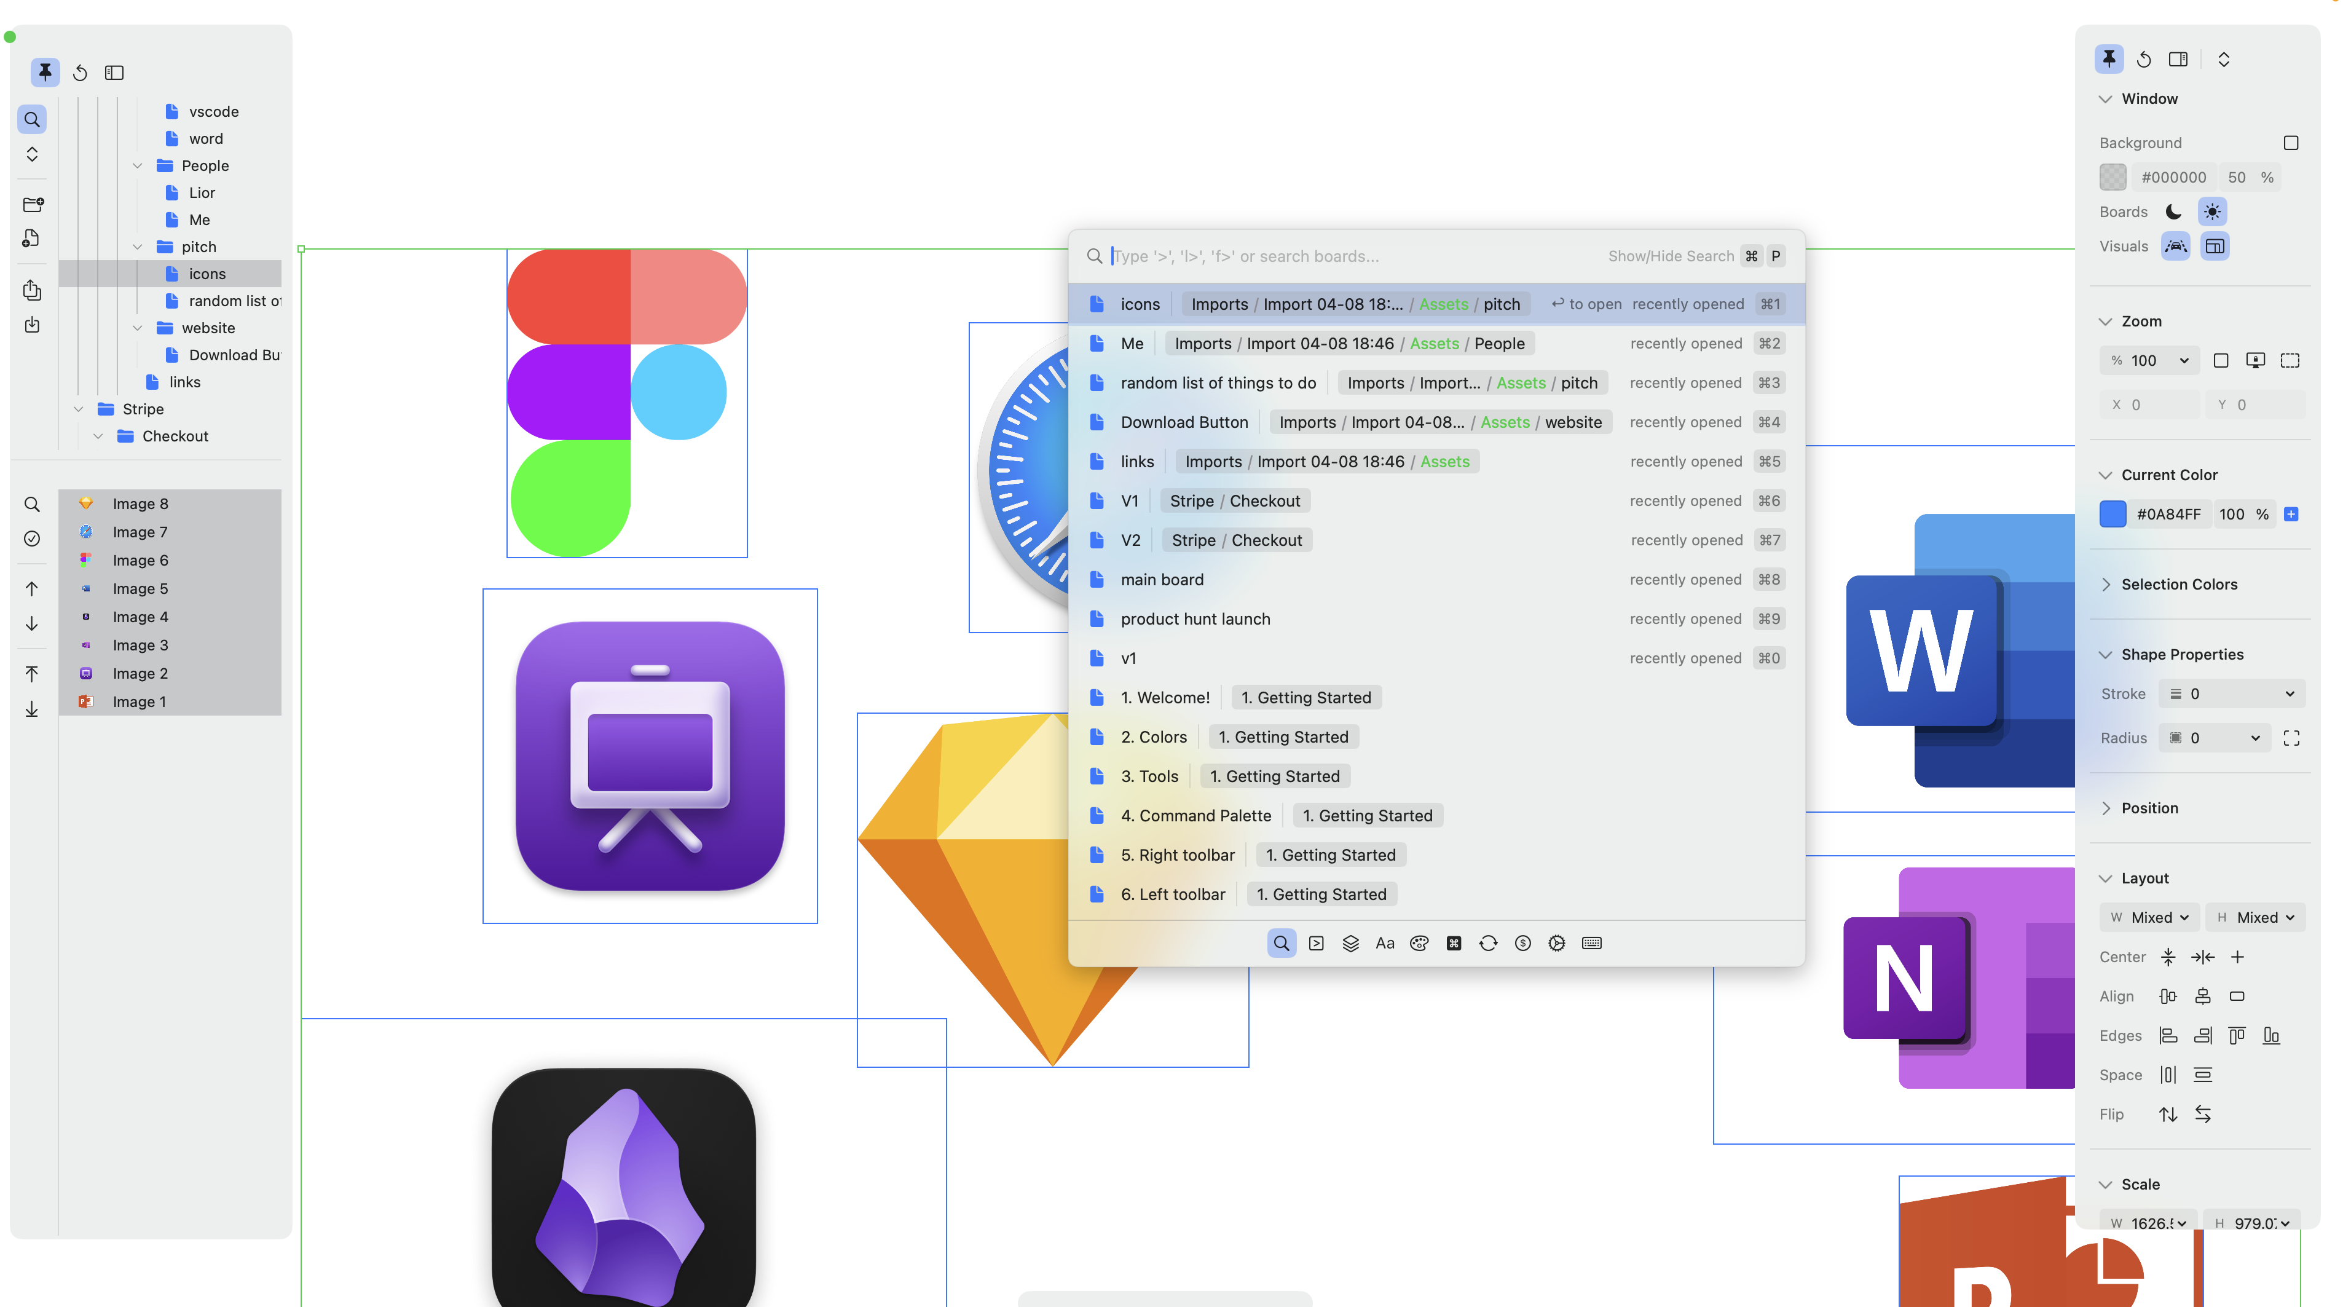Align to left edges in the Layout section
Viewport: 2343px width, 1307px height.
(2168, 1036)
